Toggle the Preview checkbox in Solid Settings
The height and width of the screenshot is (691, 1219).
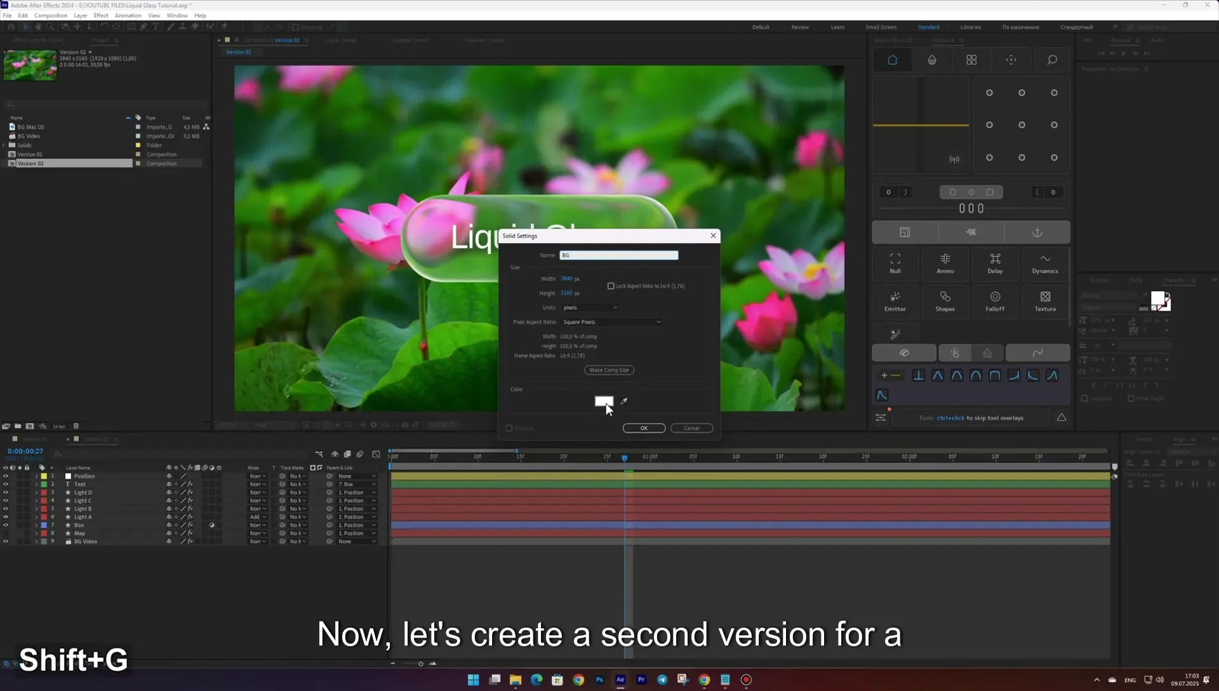click(x=509, y=428)
